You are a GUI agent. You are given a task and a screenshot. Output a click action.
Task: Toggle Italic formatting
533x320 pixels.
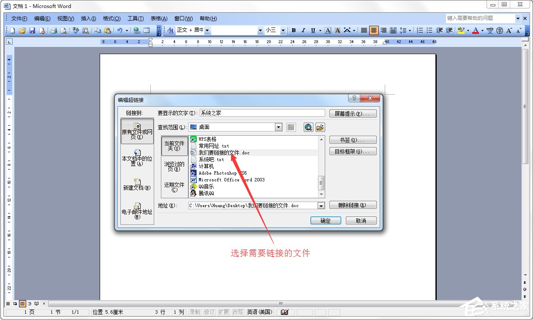pyautogui.click(x=303, y=30)
